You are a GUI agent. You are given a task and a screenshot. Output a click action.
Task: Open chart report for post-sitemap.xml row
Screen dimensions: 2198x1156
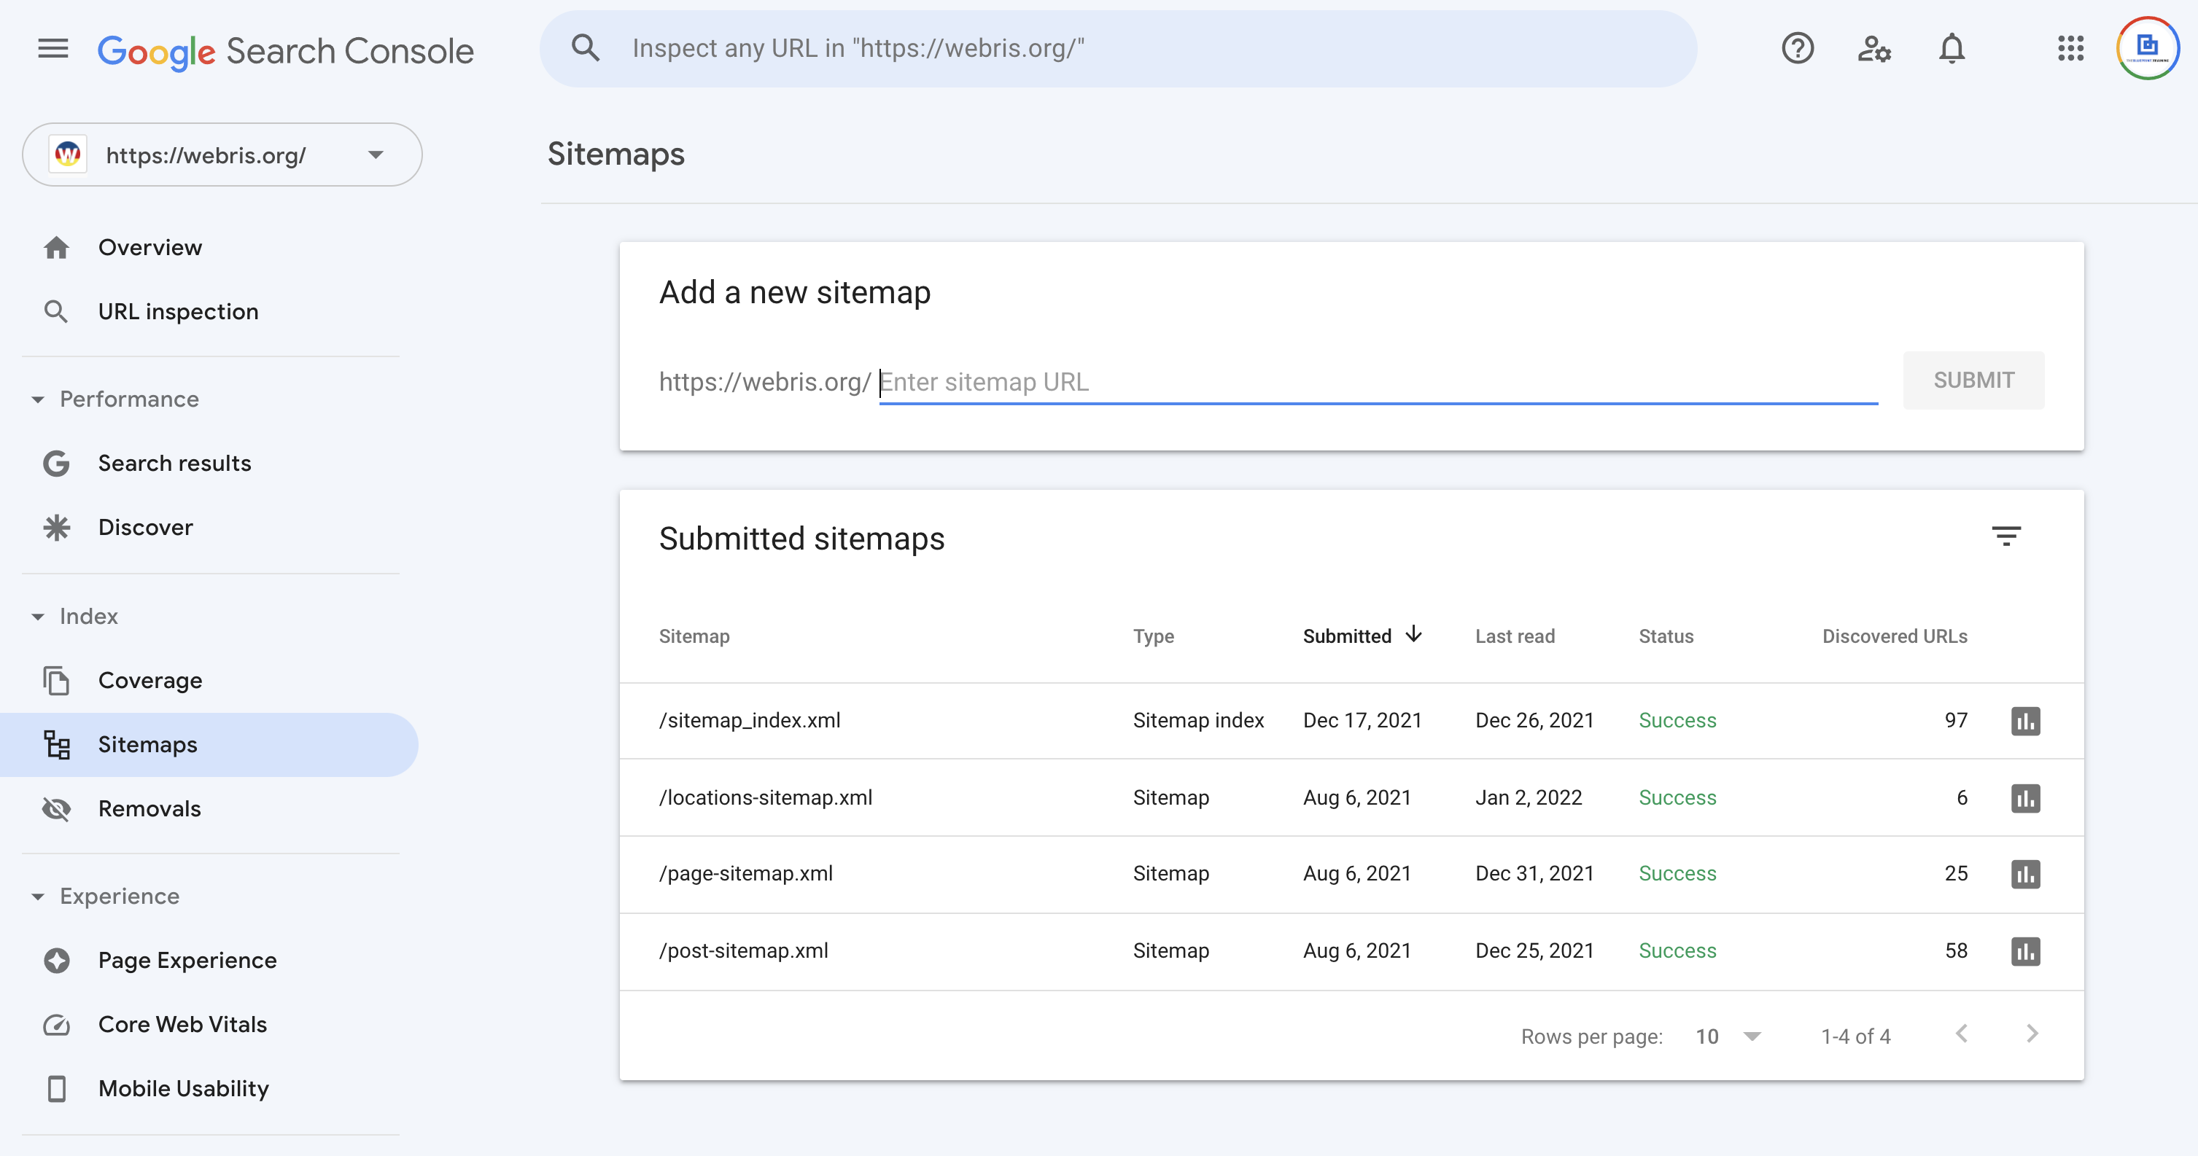[2026, 951]
